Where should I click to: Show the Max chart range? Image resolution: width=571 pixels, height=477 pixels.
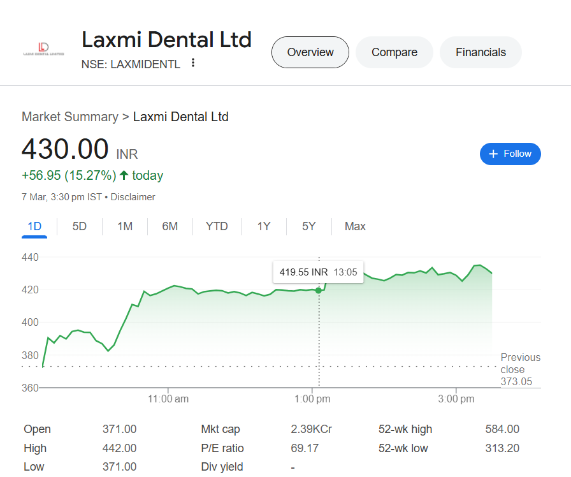tap(355, 226)
